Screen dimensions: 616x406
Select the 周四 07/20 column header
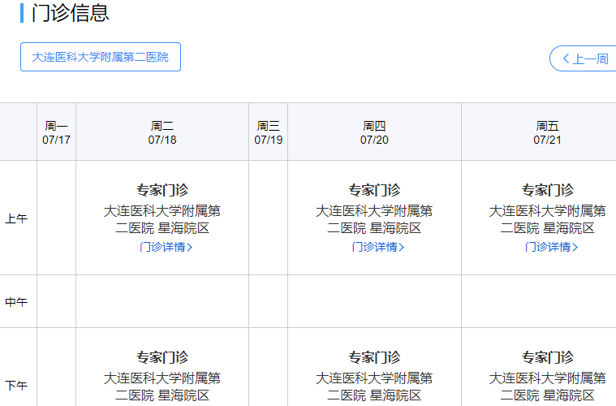[x=374, y=132]
